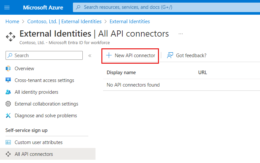Click the feedback person icon
Viewport: 260px width, 163px height.
(x=170, y=55)
